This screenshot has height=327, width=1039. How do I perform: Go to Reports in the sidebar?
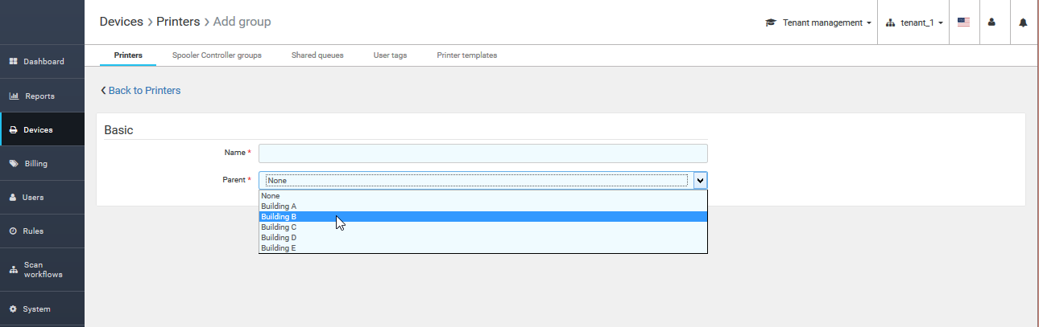point(39,96)
